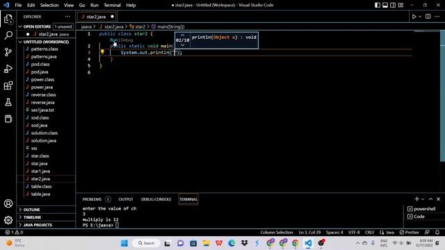
Task: Click the Debug CodeLens above main
Action: [x=127, y=40]
